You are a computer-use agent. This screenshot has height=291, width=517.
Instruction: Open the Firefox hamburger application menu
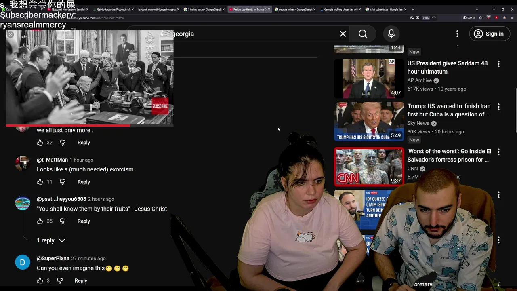[x=512, y=18]
